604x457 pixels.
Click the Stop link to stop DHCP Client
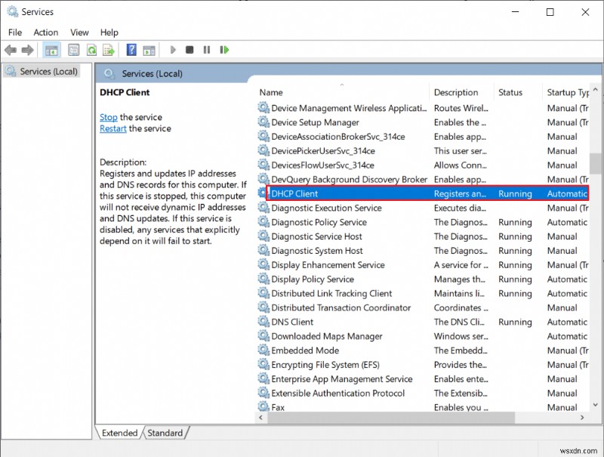pyautogui.click(x=108, y=117)
